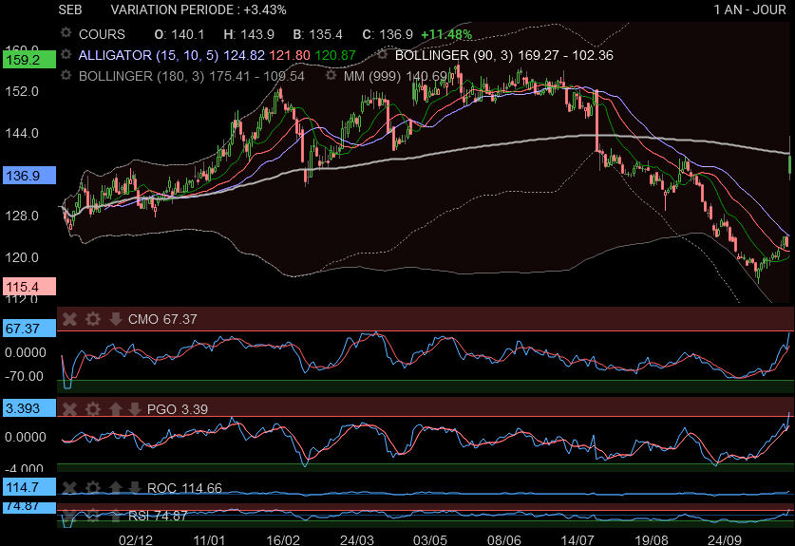
Task: Open ROC indicator settings gear
Action: tap(92, 488)
